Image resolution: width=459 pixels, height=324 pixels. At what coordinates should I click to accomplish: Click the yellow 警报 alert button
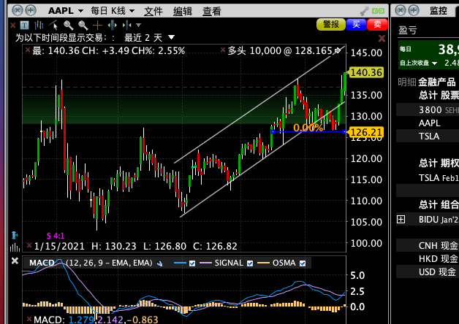pos(331,24)
